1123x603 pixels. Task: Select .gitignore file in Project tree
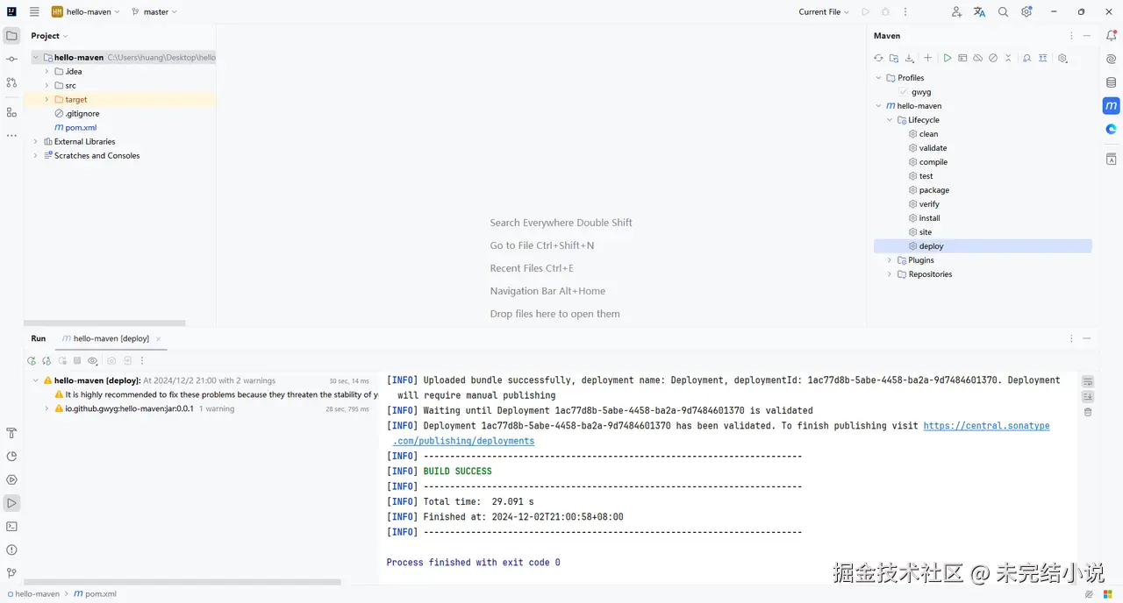(82, 114)
